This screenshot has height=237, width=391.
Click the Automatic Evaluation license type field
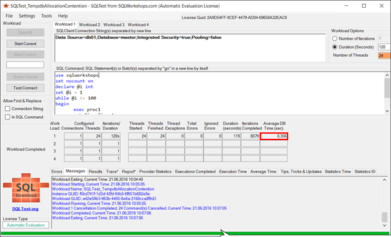pos(26,225)
